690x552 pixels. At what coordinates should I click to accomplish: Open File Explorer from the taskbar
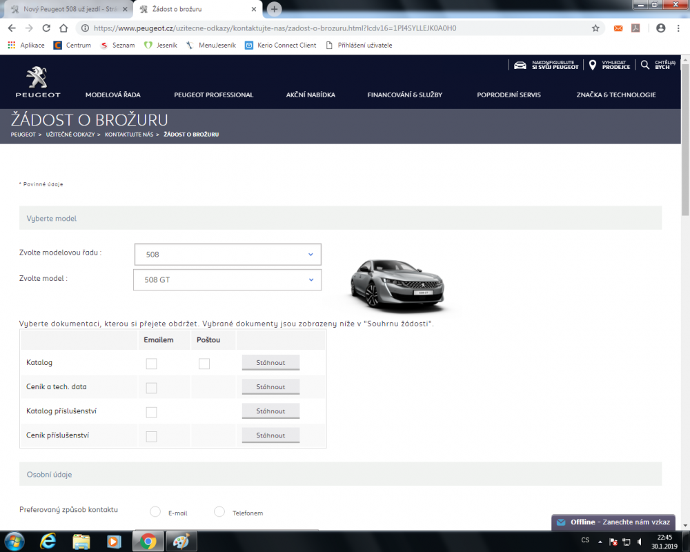[x=81, y=541]
